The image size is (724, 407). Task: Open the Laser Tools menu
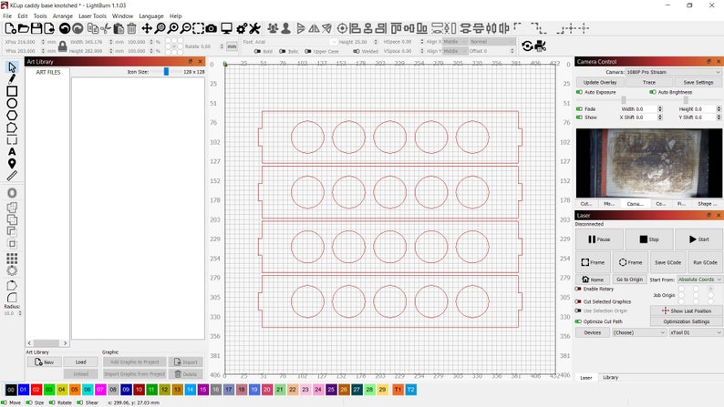point(92,15)
